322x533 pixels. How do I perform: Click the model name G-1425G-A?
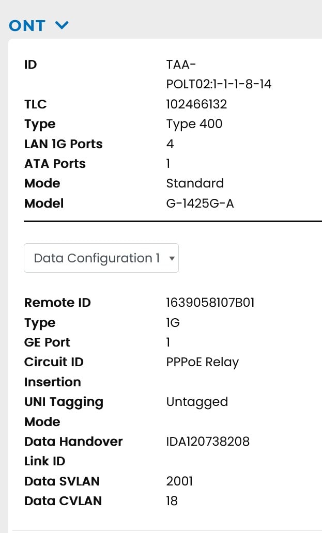(x=200, y=203)
